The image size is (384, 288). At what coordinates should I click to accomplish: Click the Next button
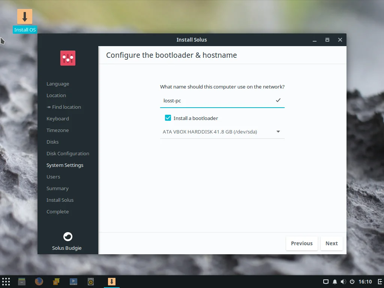point(331,243)
